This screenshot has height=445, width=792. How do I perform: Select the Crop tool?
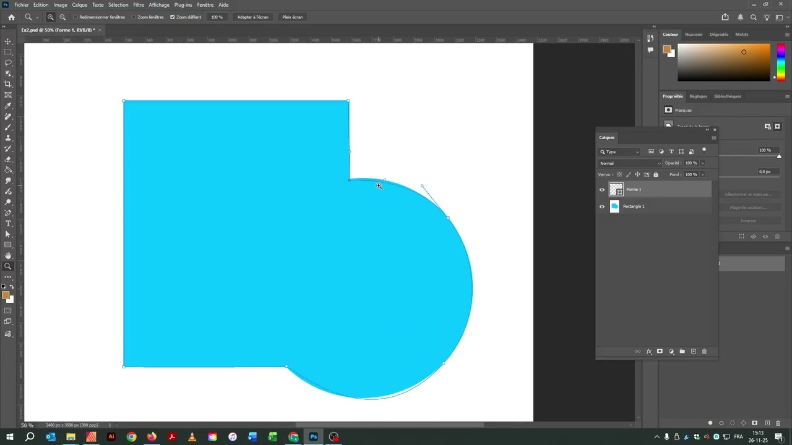(x=8, y=84)
